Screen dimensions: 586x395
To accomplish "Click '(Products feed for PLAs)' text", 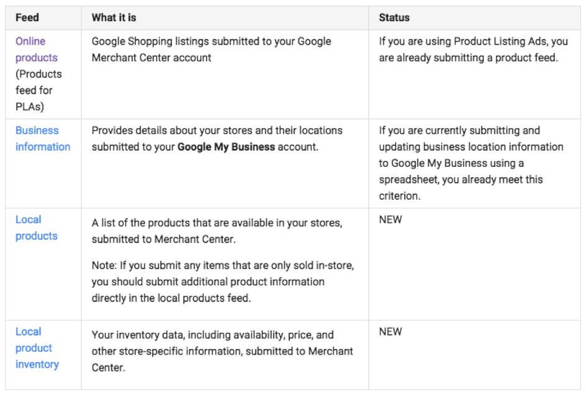I will coord(38,91).
